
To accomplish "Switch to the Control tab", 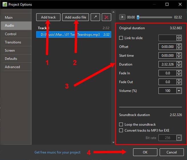I will [x=16, y=34].
